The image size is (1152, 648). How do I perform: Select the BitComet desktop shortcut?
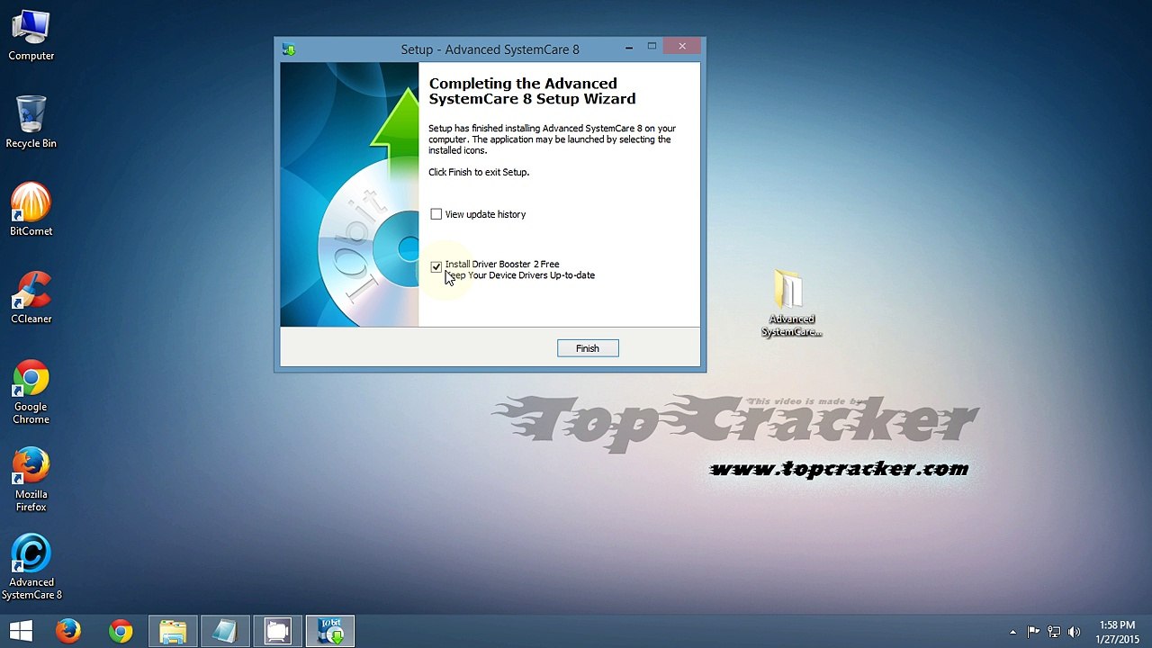click(x=31, y=210)
